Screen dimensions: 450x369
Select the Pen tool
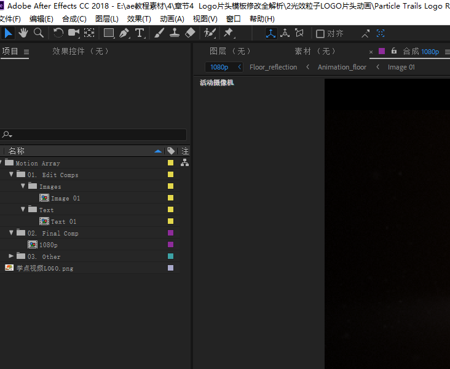pyautogui.click(x=124, y=33)
